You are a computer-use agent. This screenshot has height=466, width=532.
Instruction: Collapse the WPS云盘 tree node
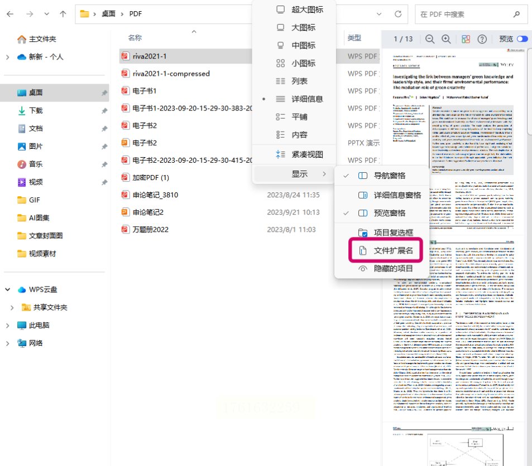click(7, 289)
